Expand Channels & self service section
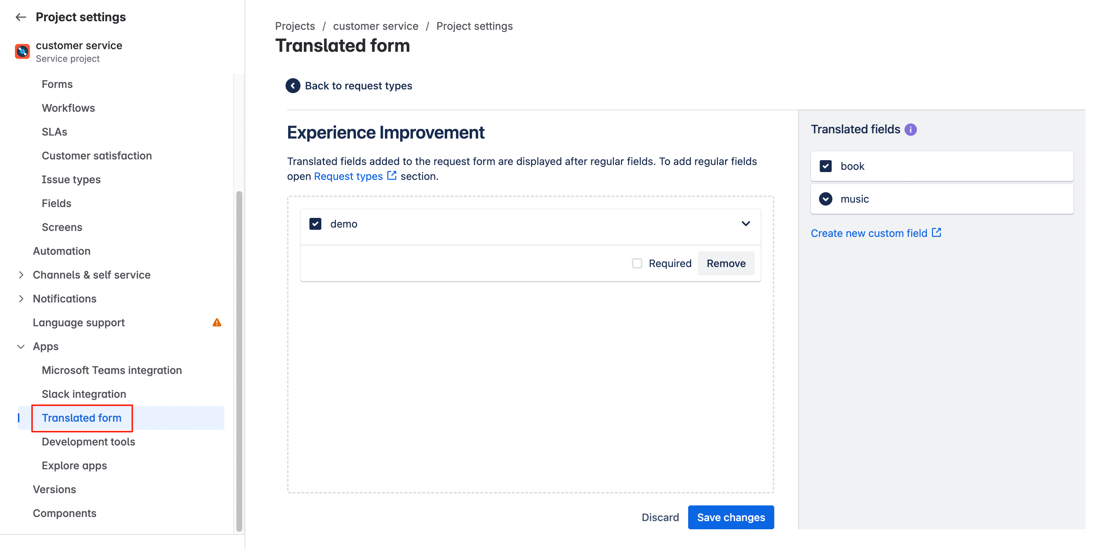Viewport: 1093px width, 549px height. click(21, 275)
